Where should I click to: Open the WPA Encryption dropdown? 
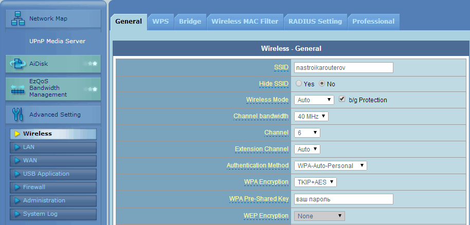click(x=315, y=182)
